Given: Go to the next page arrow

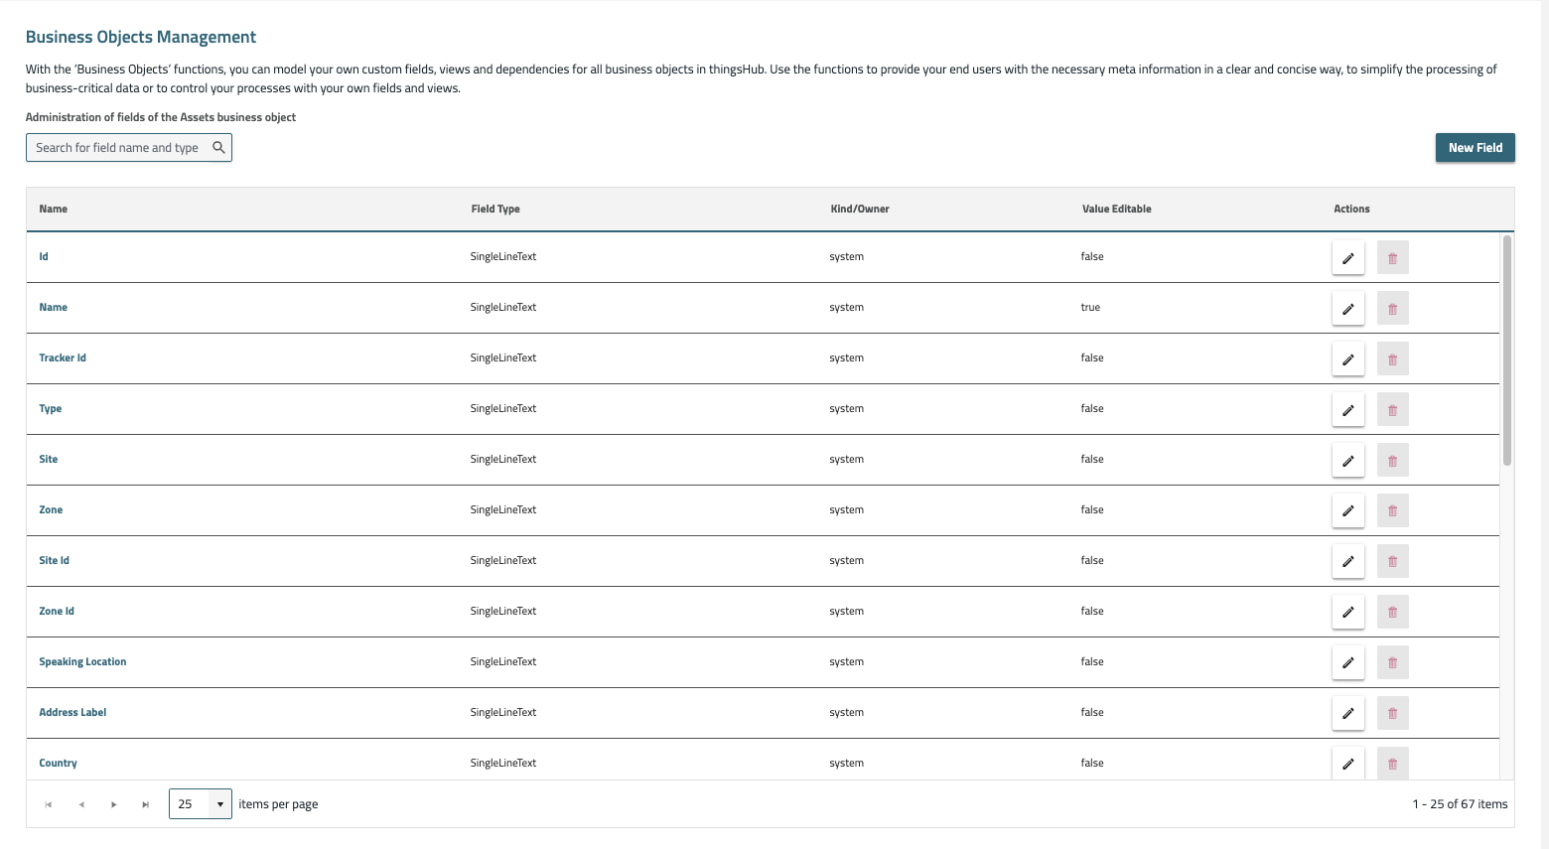Looking at the screenshot, I should click(x=114, y=804).
